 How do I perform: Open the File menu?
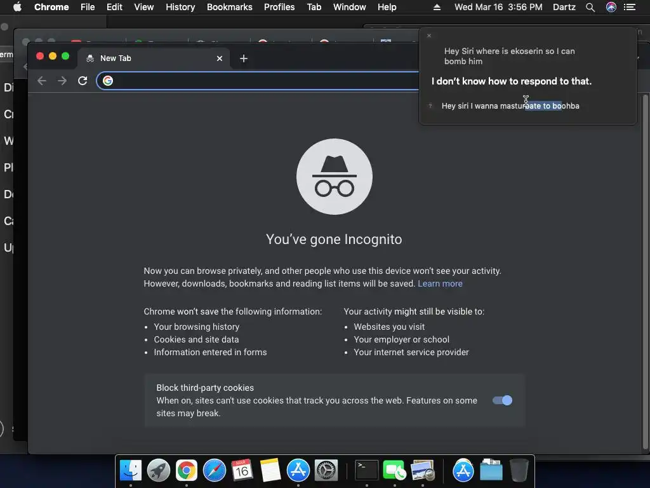coord(88,7)
